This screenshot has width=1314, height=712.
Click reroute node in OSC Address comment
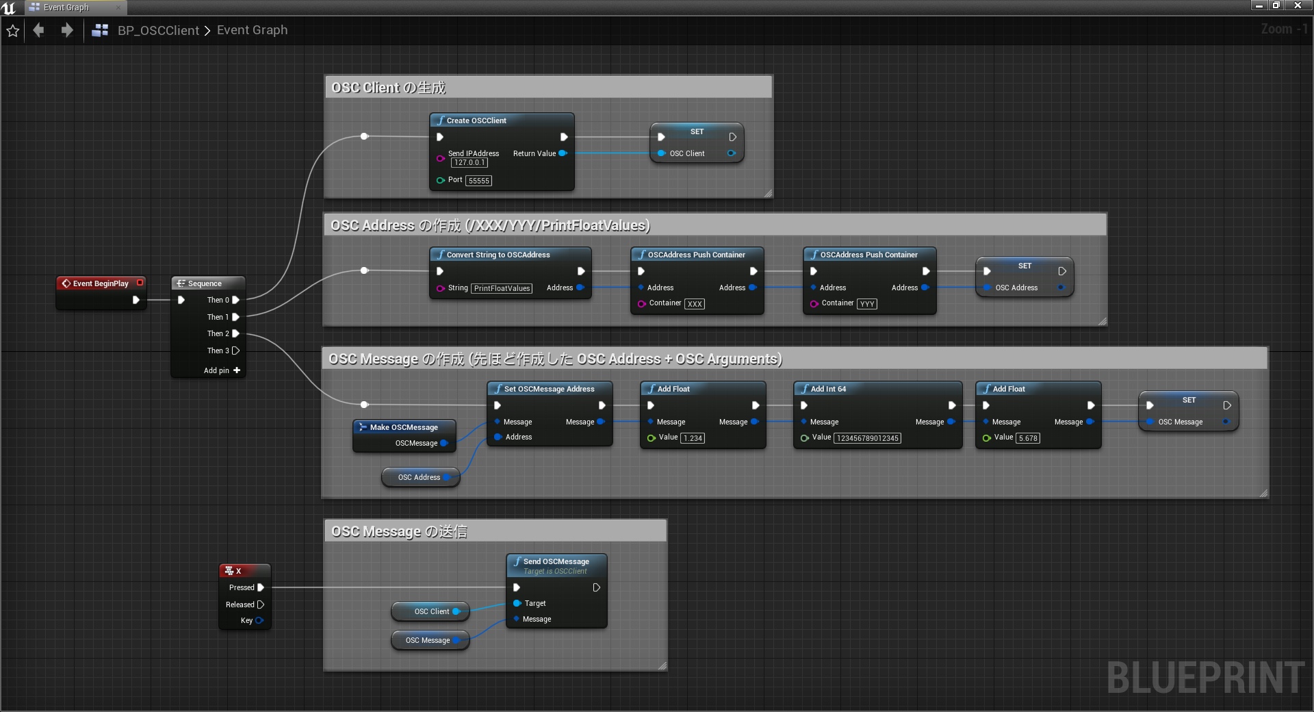pos(364,270)
